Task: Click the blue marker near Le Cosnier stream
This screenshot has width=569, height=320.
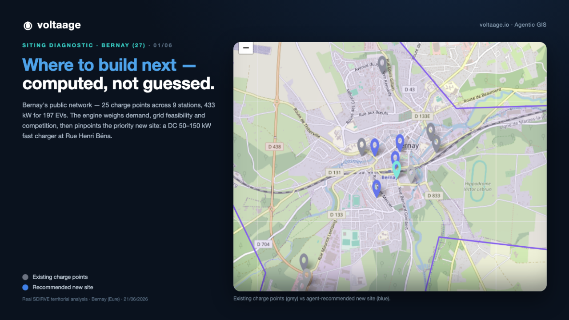Action: (375, 147)
